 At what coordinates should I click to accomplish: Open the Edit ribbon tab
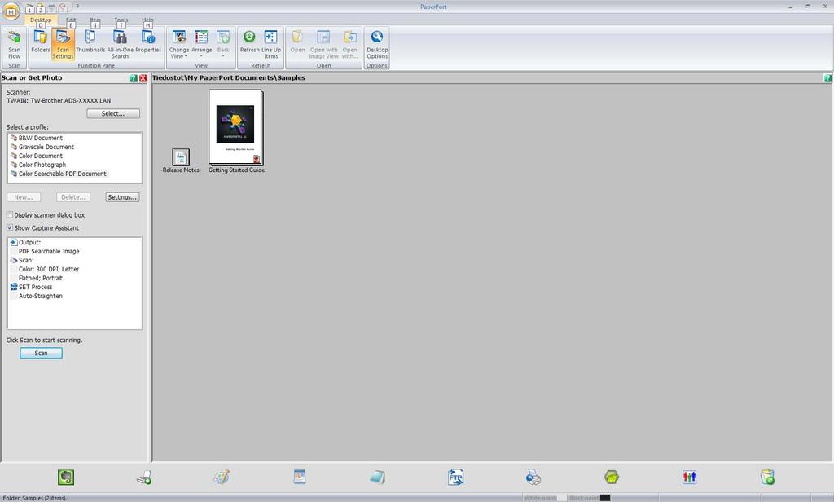[71, 20]
